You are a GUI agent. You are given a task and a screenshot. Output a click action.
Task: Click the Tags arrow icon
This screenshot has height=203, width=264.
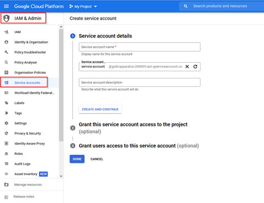7,113
